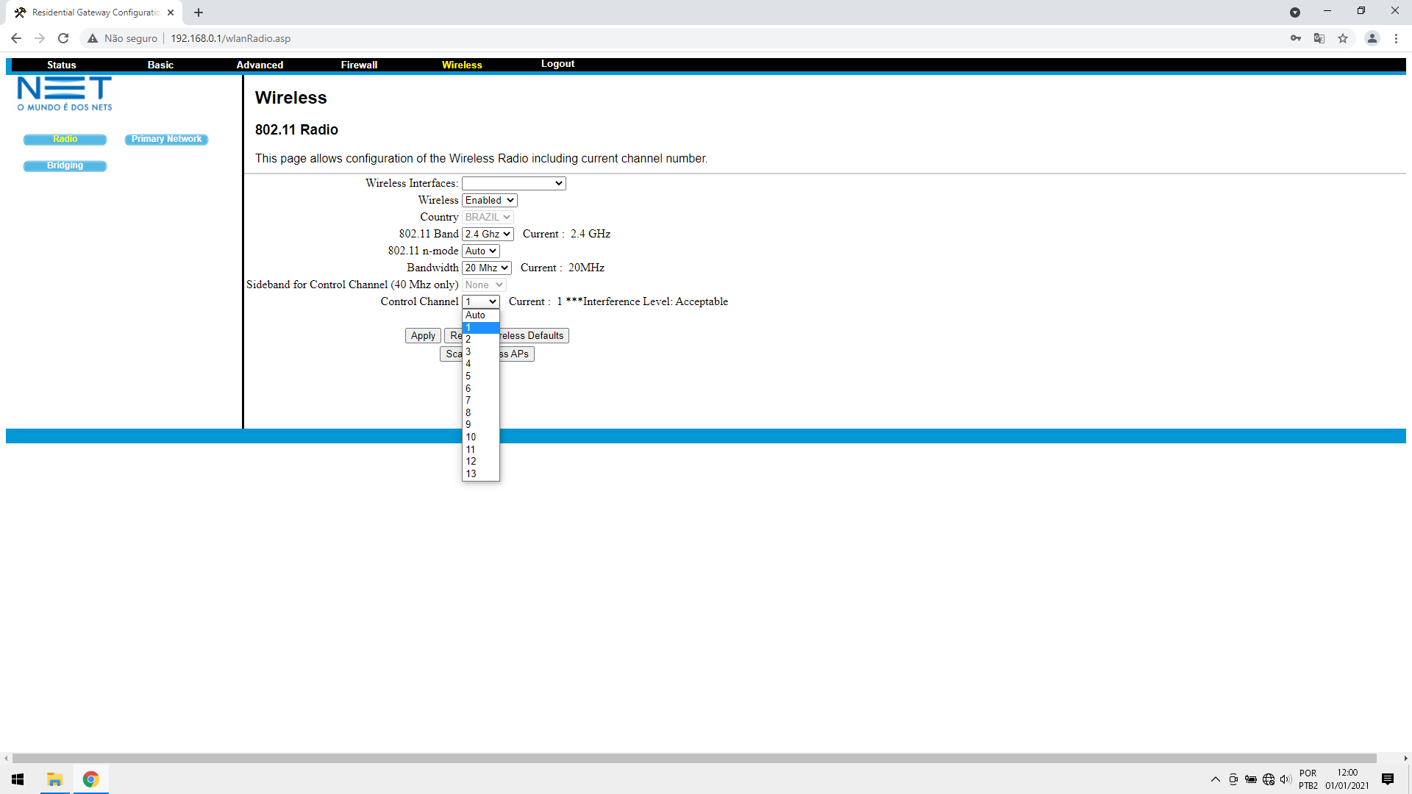Open the Advanced menu
The width and height of the screenshot is (1412, 794).
pyautogui.click(x=260, y=65)
